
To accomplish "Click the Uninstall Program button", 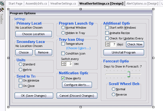I will tap(124, 52).
